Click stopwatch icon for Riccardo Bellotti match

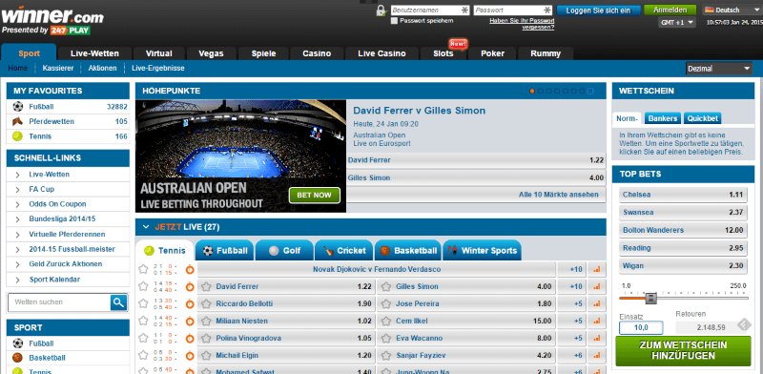point(190,303)
